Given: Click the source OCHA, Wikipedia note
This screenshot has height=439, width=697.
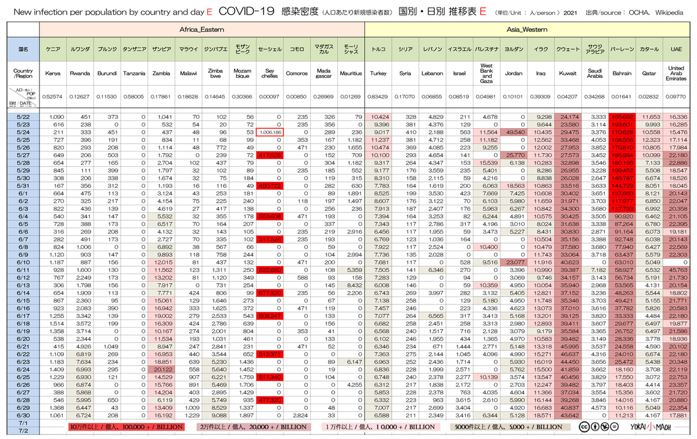Looking at the screenshot, I should (634, 12).
